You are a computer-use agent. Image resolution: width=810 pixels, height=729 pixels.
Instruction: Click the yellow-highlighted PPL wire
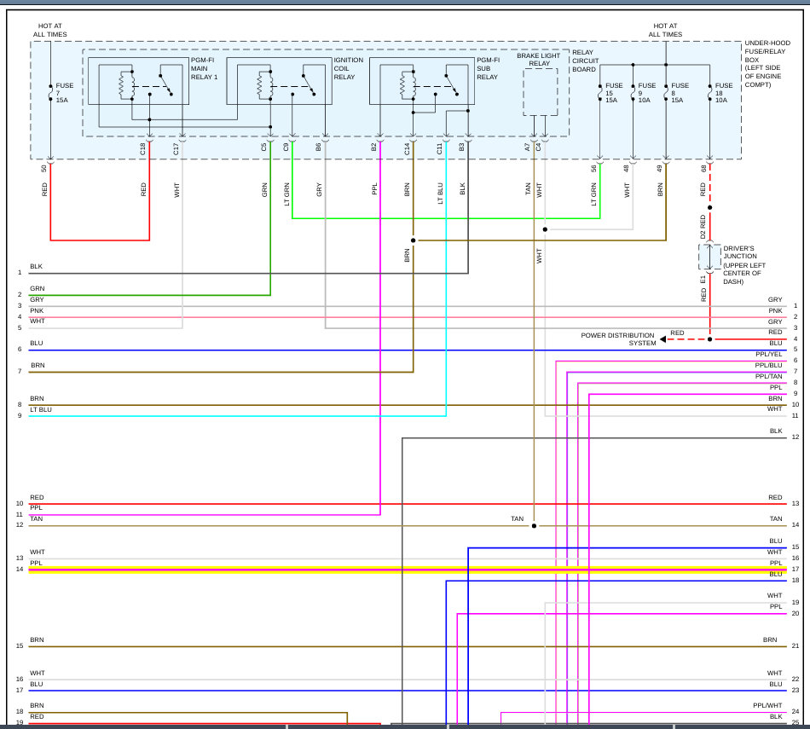click(407, 570)
